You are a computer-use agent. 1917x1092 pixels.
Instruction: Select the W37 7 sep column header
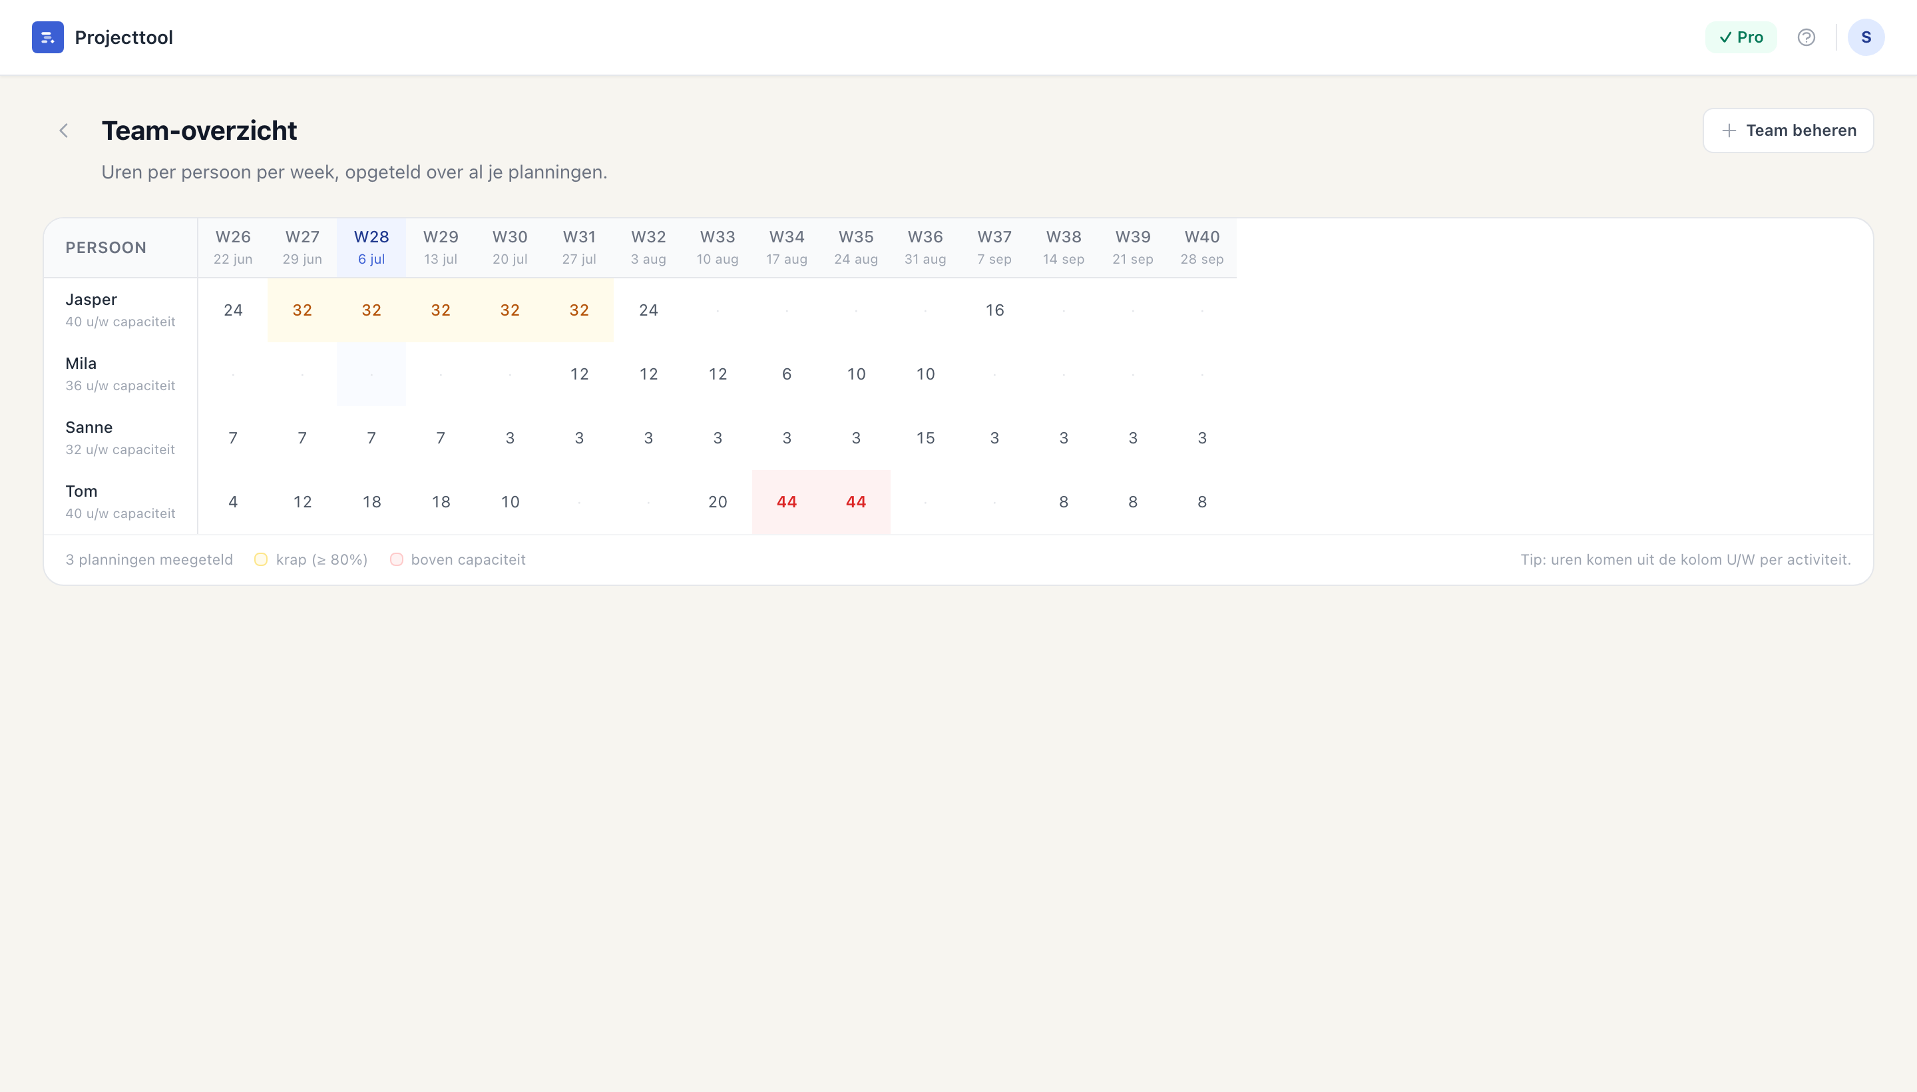point(994,248)
